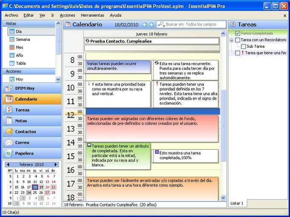Click the search magnifier icon
The width and height of the screenshot is (290, 217).
coord(160,24)
